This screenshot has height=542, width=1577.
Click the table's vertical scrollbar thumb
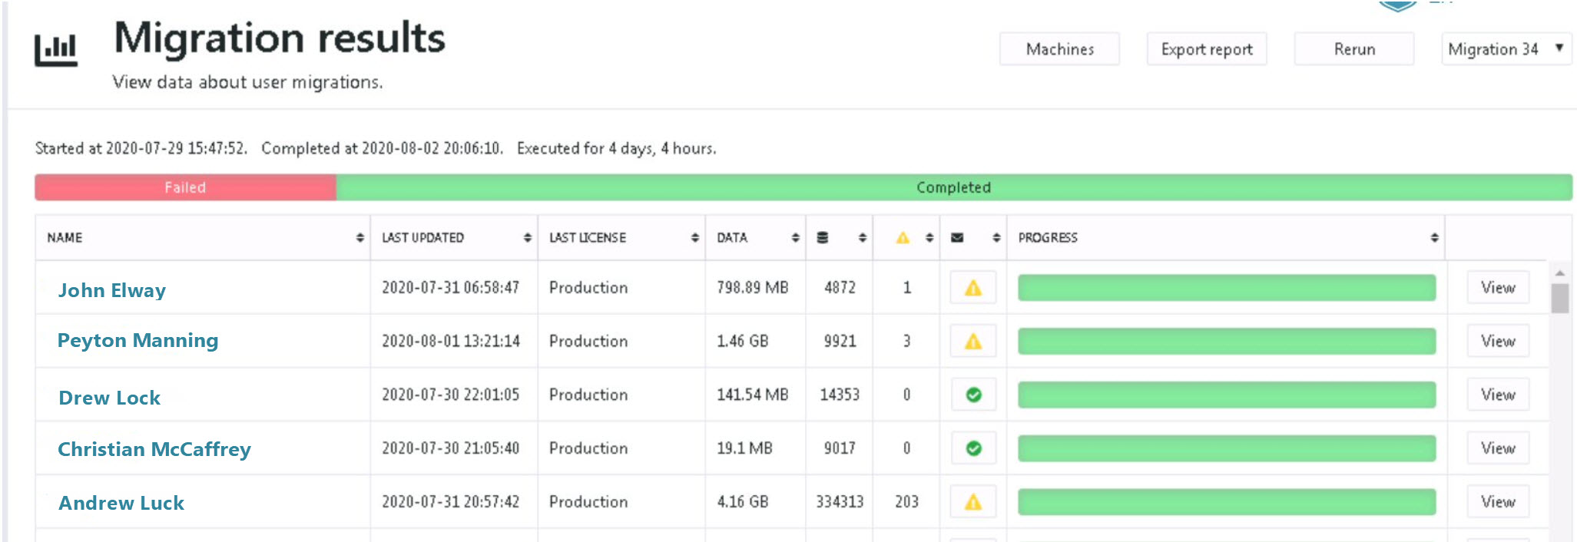(1559, 299)
